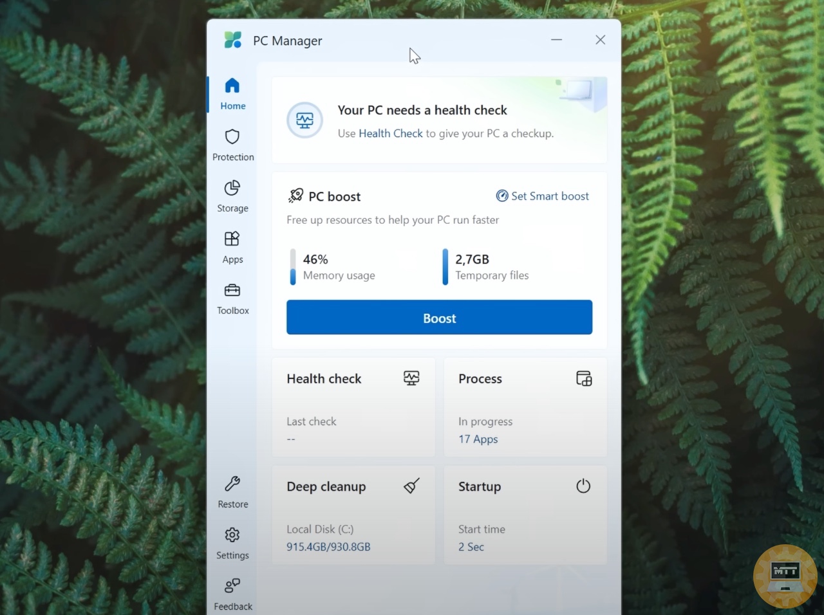Viewport: 824px width, 615px height.
Task: Click the Deep cleanup card title
Action: (326, 487)
